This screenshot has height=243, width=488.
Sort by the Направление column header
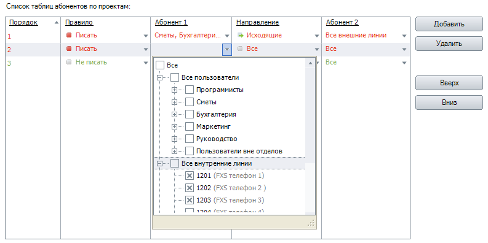click(258, 22)
